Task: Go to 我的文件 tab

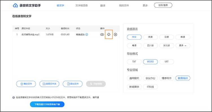Action: click(124, 6)
